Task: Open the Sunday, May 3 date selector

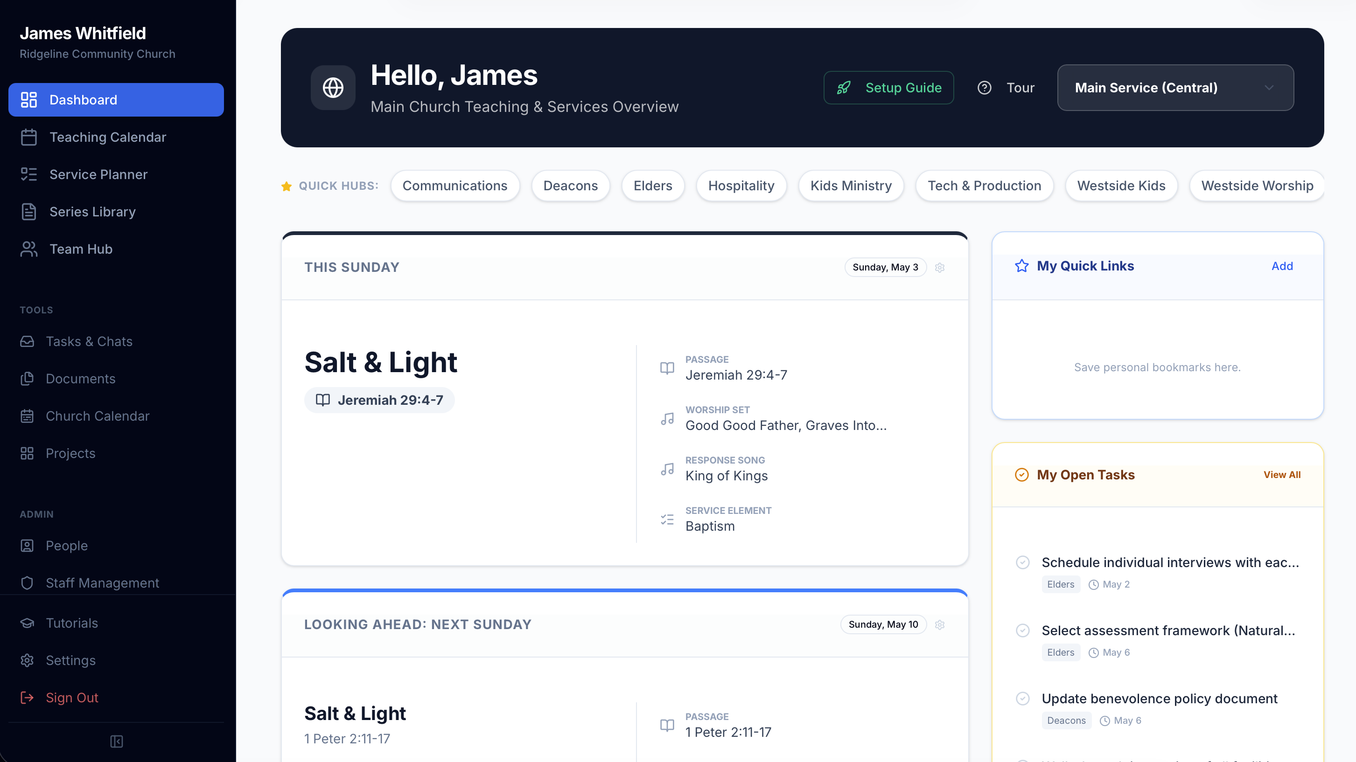Action: (x=885, y=267)
